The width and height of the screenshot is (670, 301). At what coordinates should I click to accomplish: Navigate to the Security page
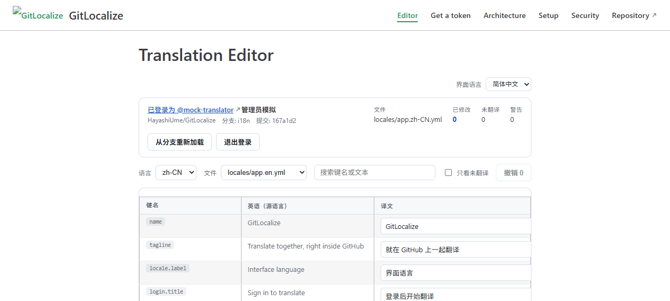pyautogui.click(x=585, y=15)
